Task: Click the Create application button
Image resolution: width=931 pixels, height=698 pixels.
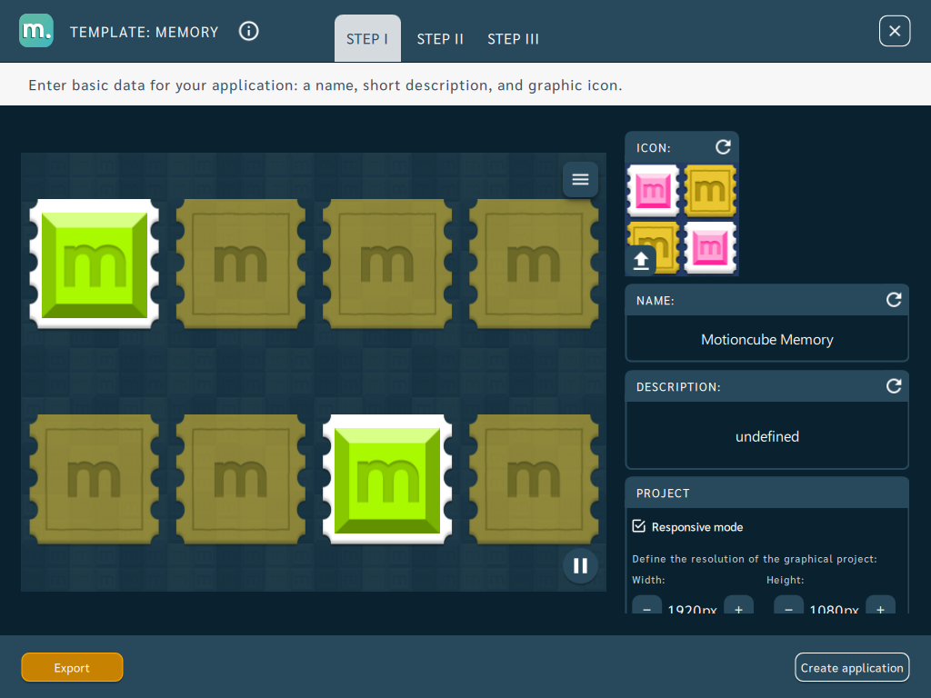Action: tap(852, 668)
